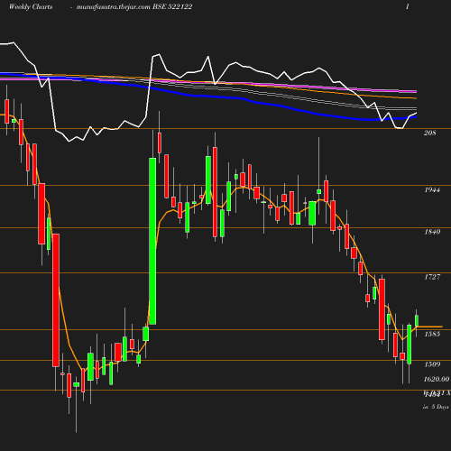Click the "in 5 Days" label
The image size is (451, 451).
[x=436, y=407]
